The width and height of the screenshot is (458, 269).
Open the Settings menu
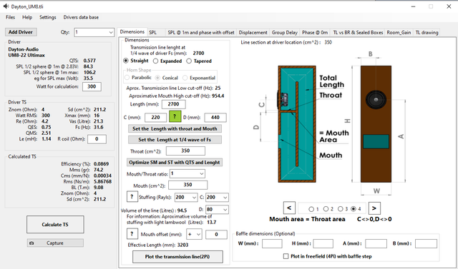pos(48,17)
